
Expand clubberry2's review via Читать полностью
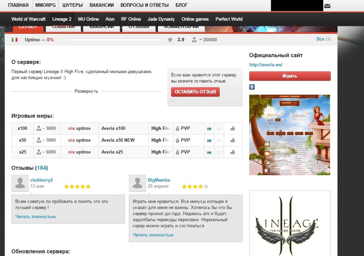click(36, 216)
